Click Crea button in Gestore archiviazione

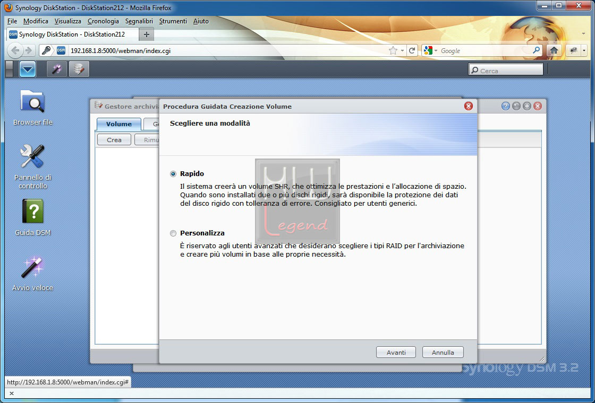pyautogui.click(x=114, y=140)
